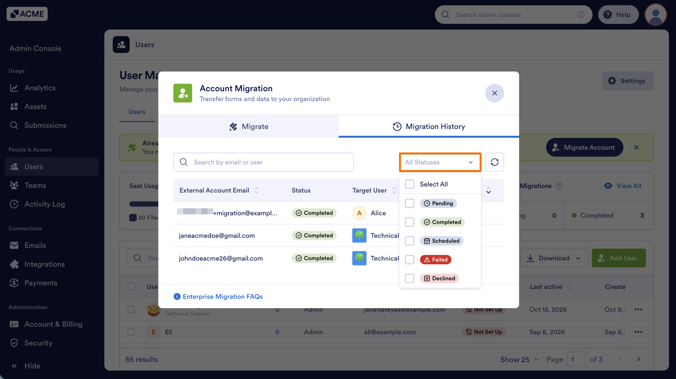676x379 pixels.
Task: Check the Failed status filter
Action: tap(410, 260)
